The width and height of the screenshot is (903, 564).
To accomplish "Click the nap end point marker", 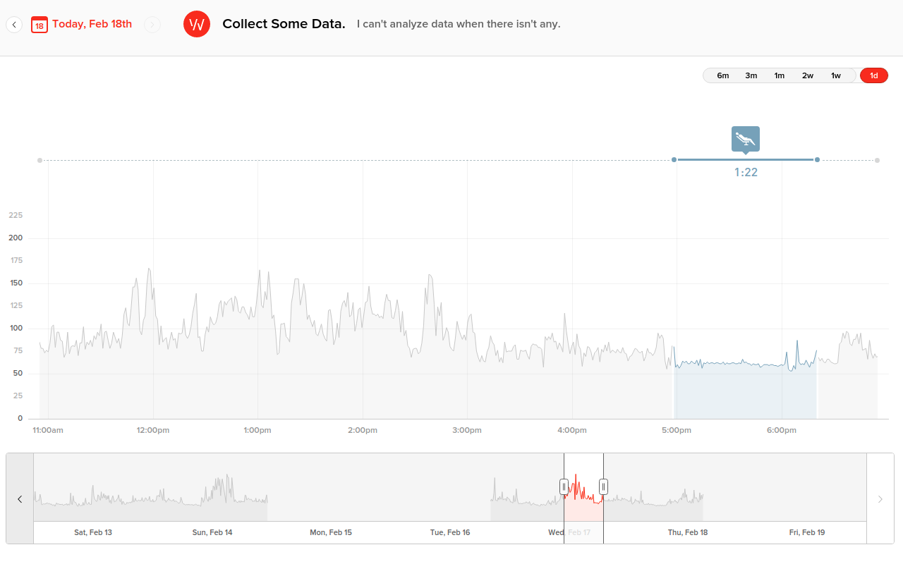I will [817, 160].
